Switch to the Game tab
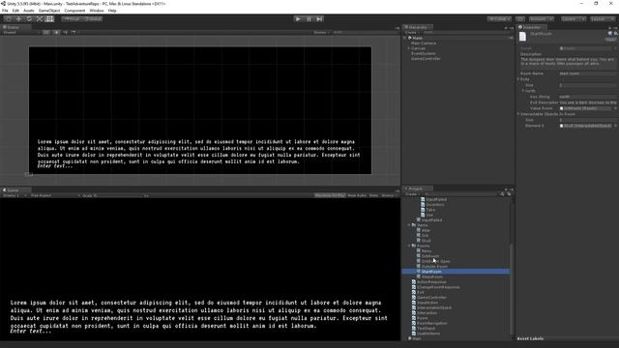The image size is (619, 348). [12, 190]
